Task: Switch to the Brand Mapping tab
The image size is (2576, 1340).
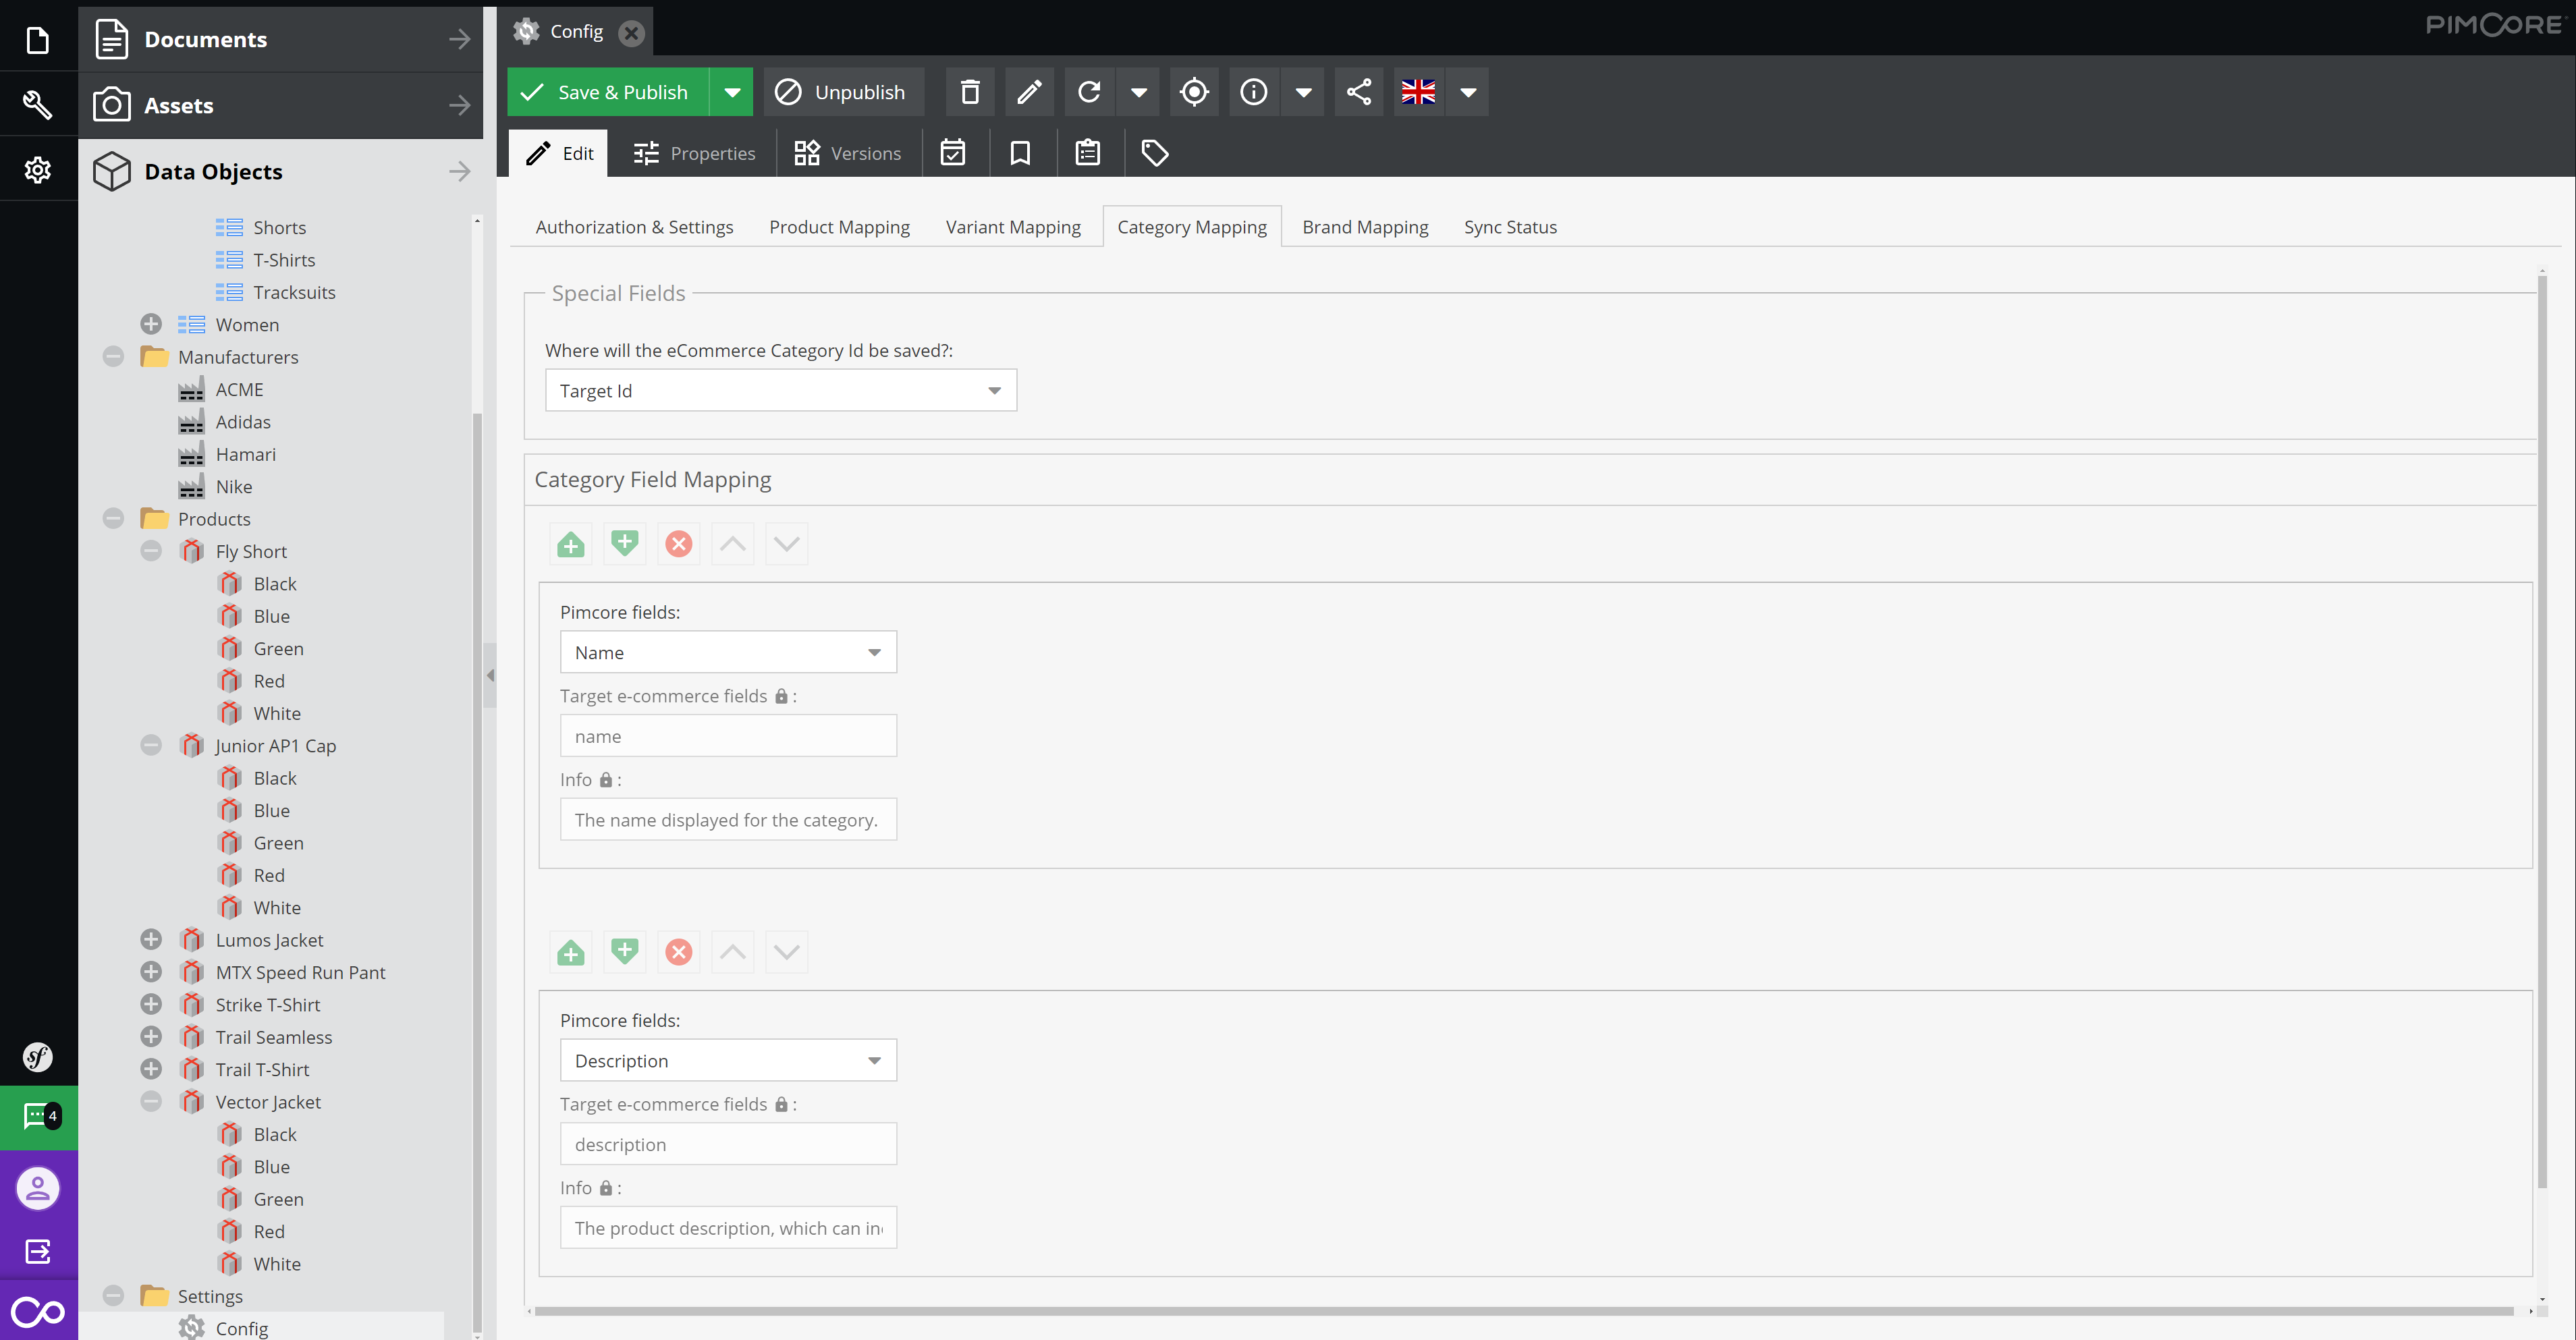Action: (x=1365, y=227)
